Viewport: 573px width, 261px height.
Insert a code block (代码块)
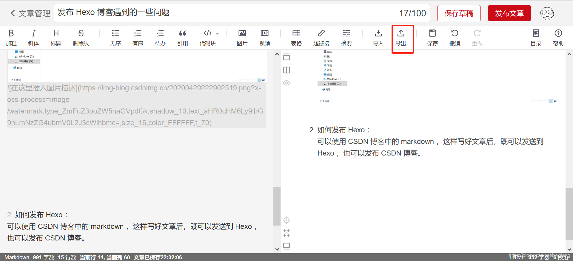[207, 38]
